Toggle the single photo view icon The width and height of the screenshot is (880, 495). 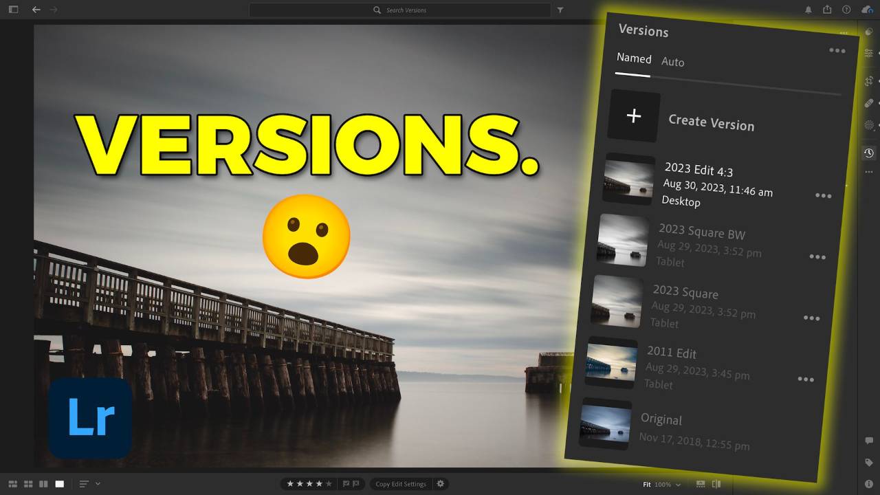click(x=60, y=484)
